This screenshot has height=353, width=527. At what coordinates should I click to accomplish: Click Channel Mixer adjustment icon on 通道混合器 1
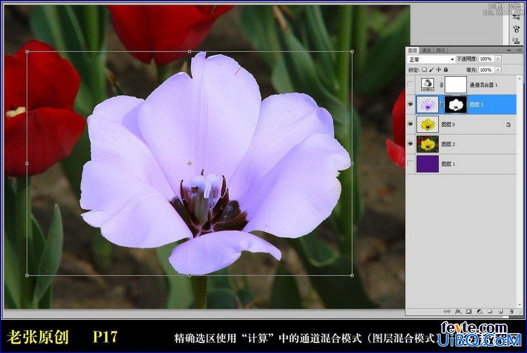click(427, 85)
